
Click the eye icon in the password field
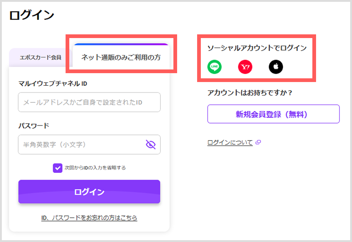(150, 144)
